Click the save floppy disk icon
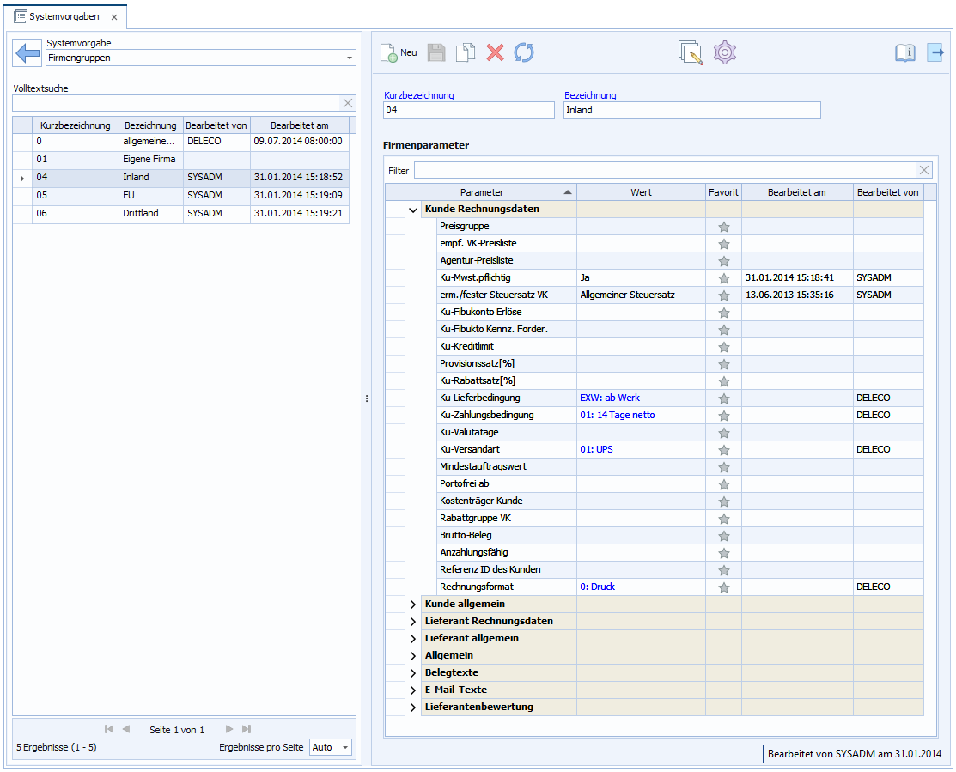The height and width of the screenshot is (772, 956). pos(436,53)
